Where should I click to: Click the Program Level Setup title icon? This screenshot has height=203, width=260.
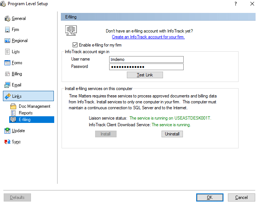pos(3,4)
